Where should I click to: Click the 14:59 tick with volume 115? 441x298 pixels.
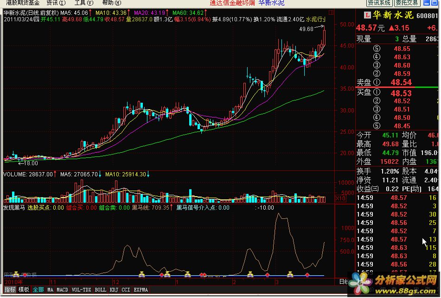[x=396, y=248]
